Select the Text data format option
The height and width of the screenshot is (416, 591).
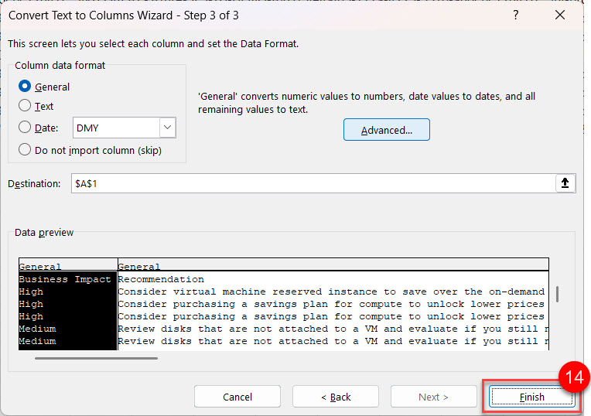(26, 106)
